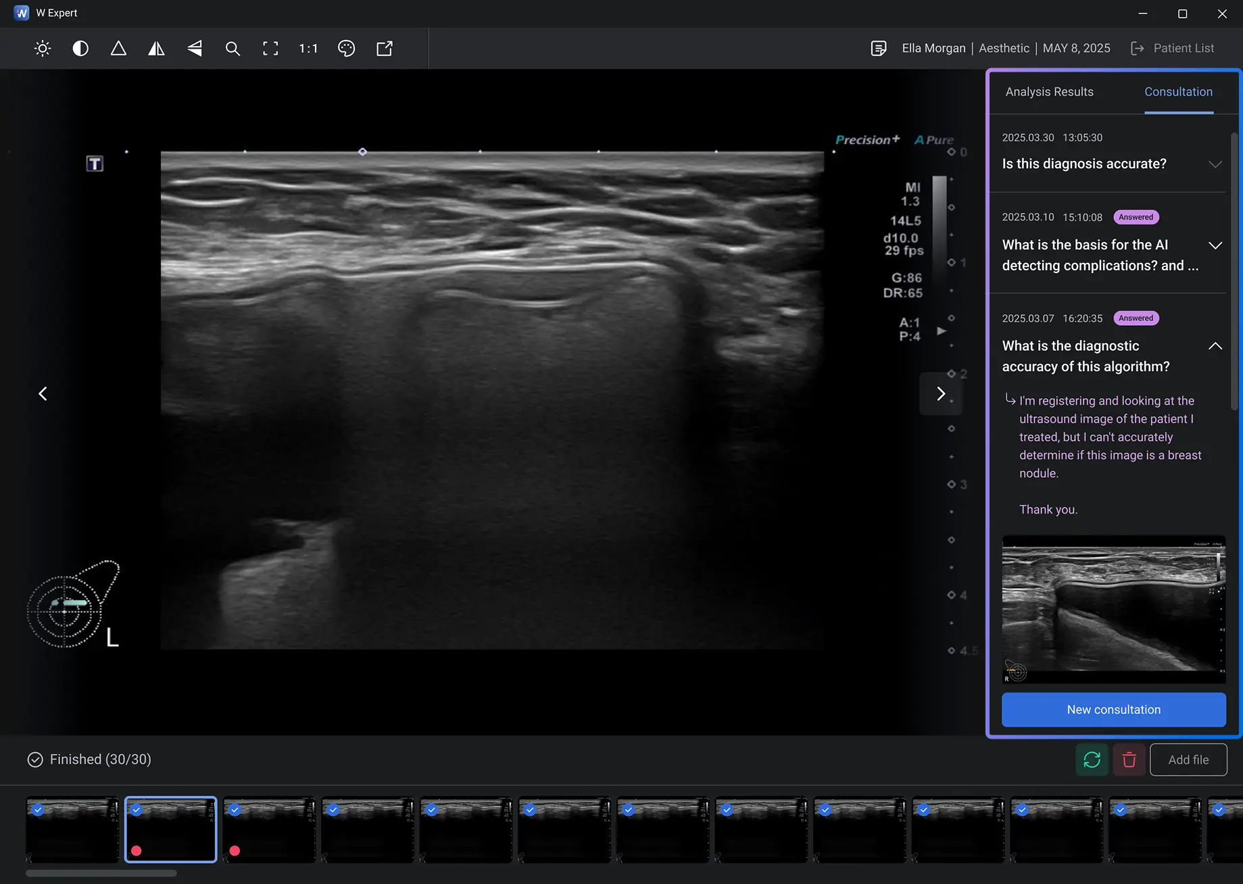The height and width of the screenshot is (884, 1243).
Task: Click the focus arrow marker beside depth scale
Action: 941,330
